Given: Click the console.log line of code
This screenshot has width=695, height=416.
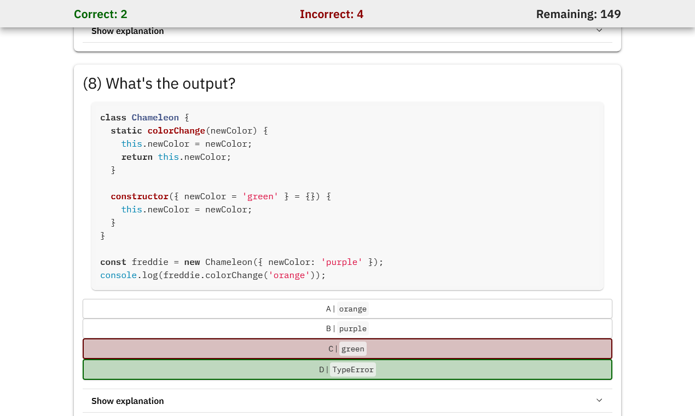Looking at the screenshot, I should pos(212,275).
